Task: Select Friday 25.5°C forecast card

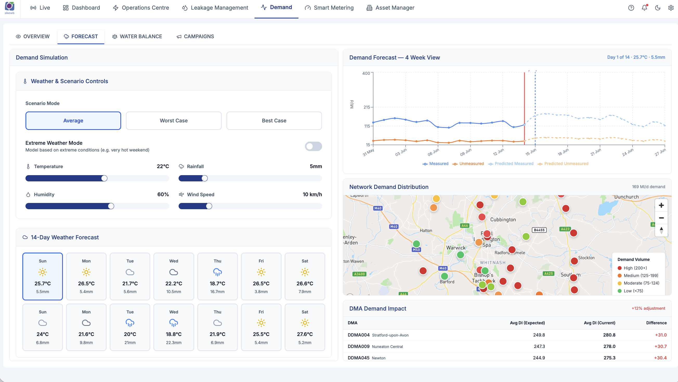Action: tap(261, 327)
